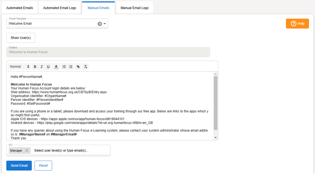Screen dimensions: 315x173
Task: Remove the Manager tag from CC
Action: coord(27,151)
